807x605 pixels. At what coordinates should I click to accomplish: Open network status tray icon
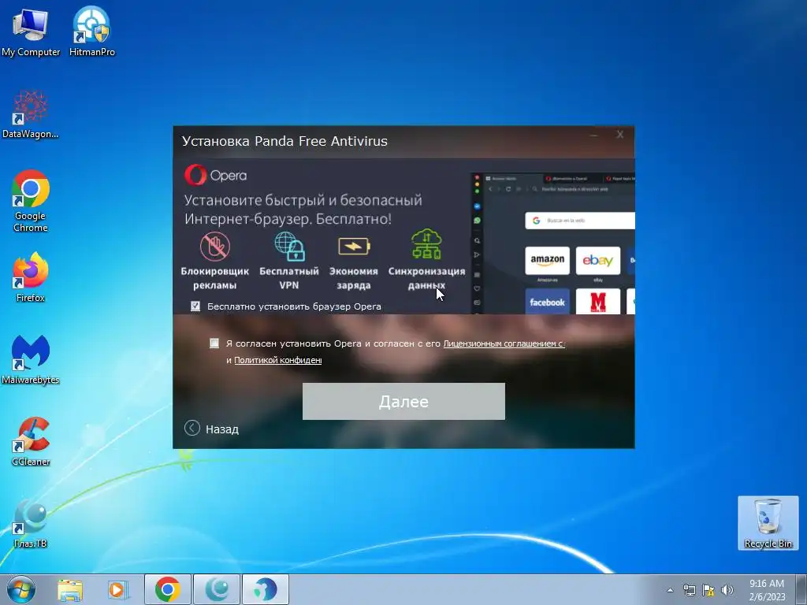pyautogui.click(x=689, y=590)
